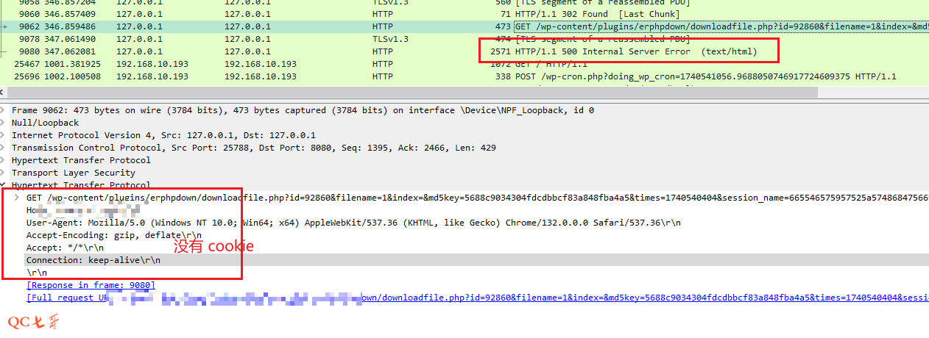Select the Connection: keep-alive header line
The image size is (929, 338).
tap(93, 260)
